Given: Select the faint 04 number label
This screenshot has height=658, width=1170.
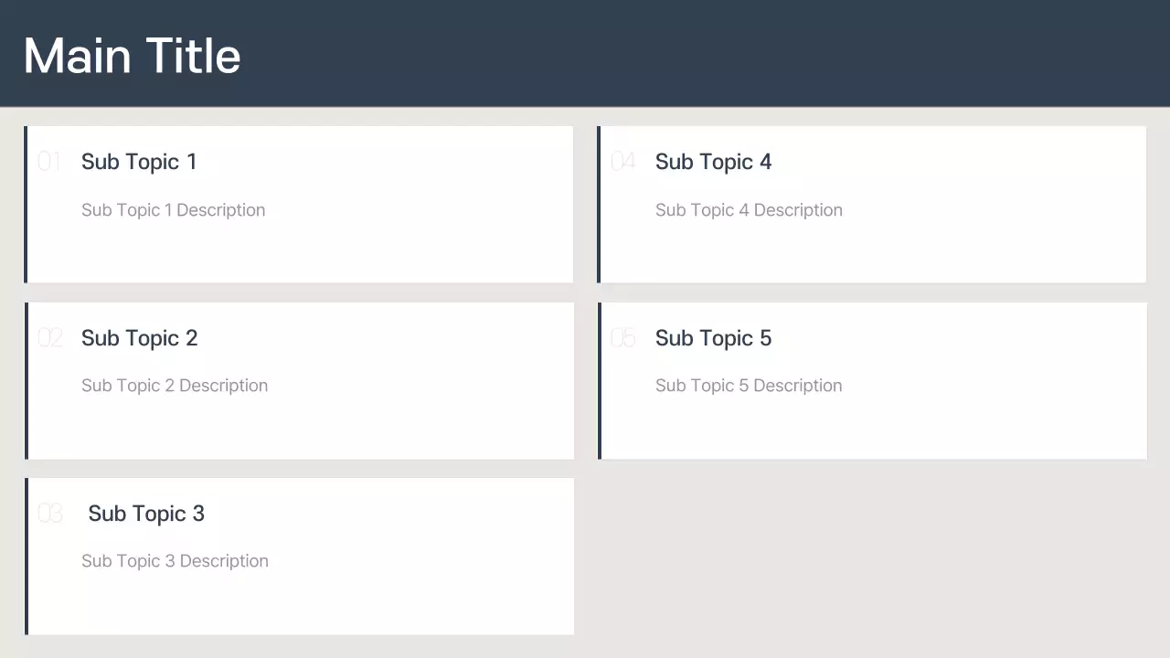Looking at the screenshot, I should (x=622, y=163).
